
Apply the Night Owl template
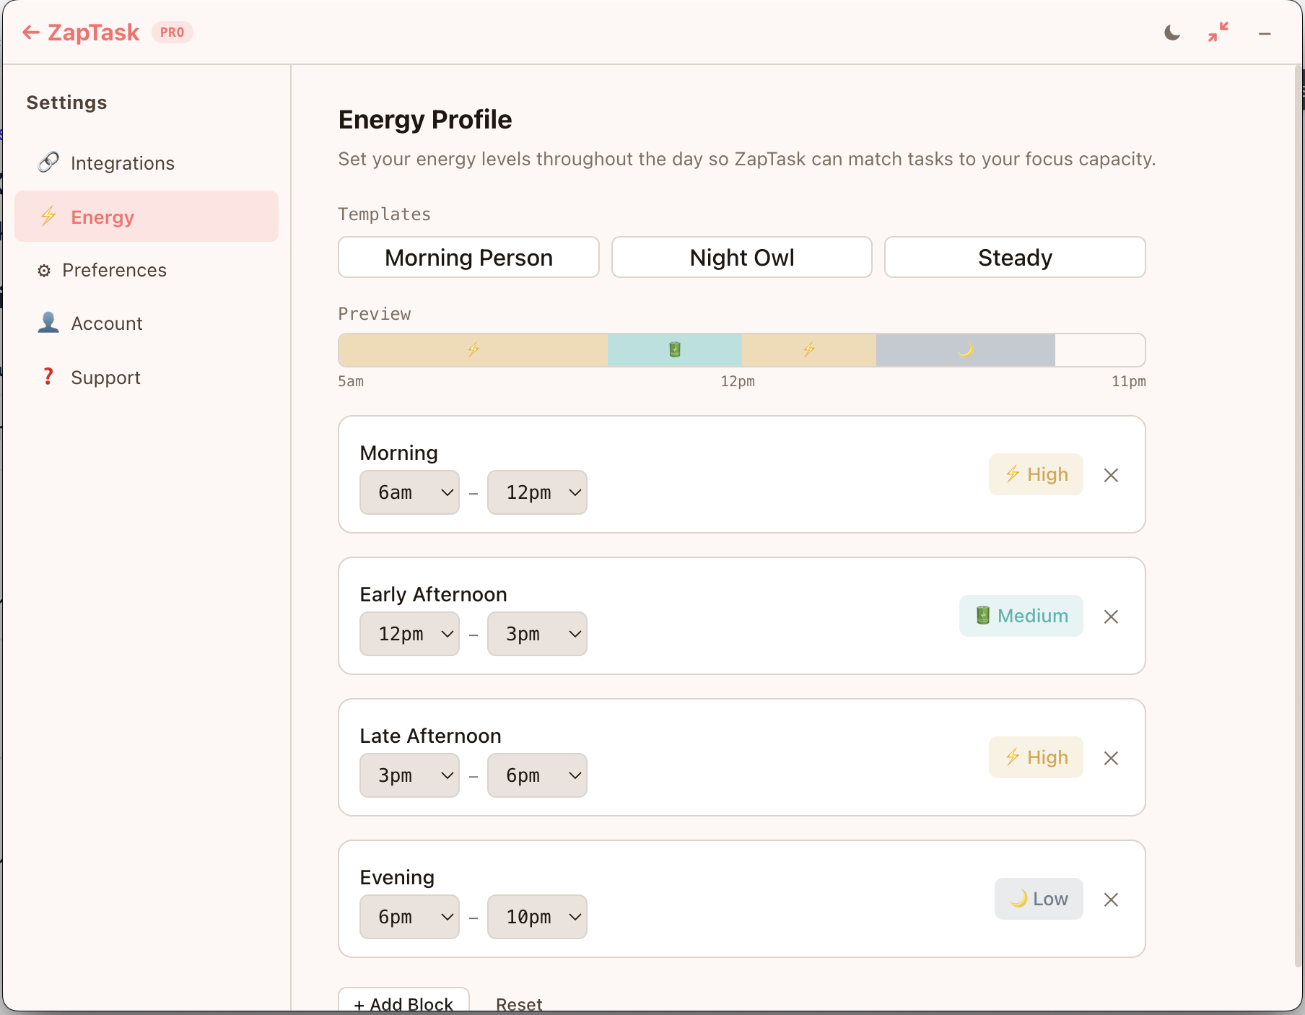(x=742, y=257)
